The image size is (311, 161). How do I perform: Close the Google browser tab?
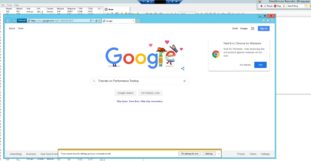(134, 21)
